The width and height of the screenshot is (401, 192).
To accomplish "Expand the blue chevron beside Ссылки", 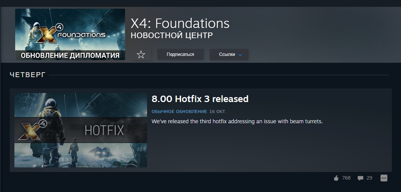I will tap(240, 55).
